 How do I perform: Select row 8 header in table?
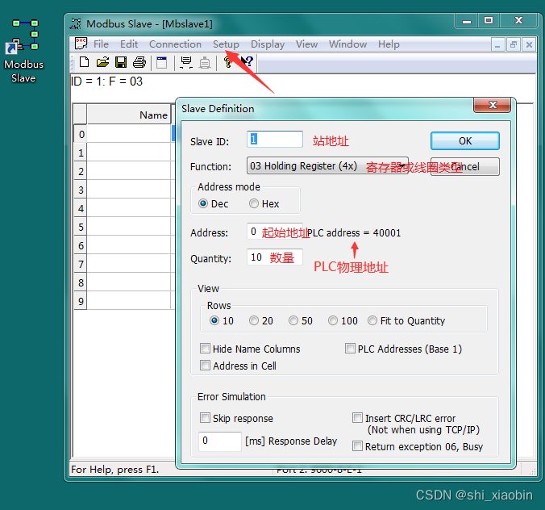point(81,282)
